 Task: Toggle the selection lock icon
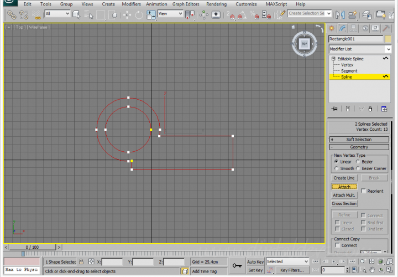click(x=81, y=261)
